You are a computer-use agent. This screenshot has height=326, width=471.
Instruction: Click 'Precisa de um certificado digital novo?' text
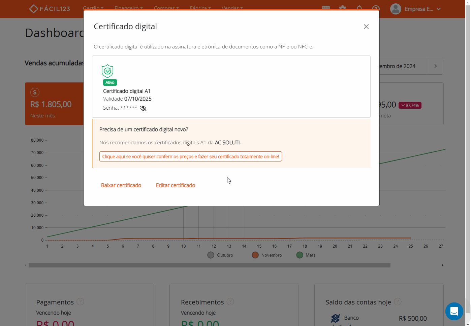pos(144,130)
